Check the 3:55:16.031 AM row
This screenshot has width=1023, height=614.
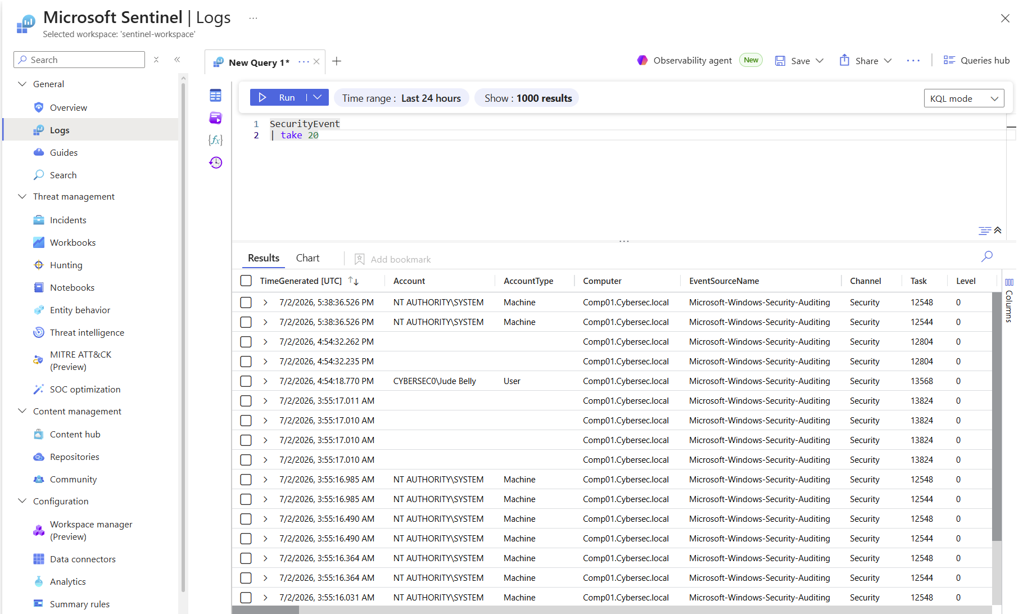coord(246,598)
